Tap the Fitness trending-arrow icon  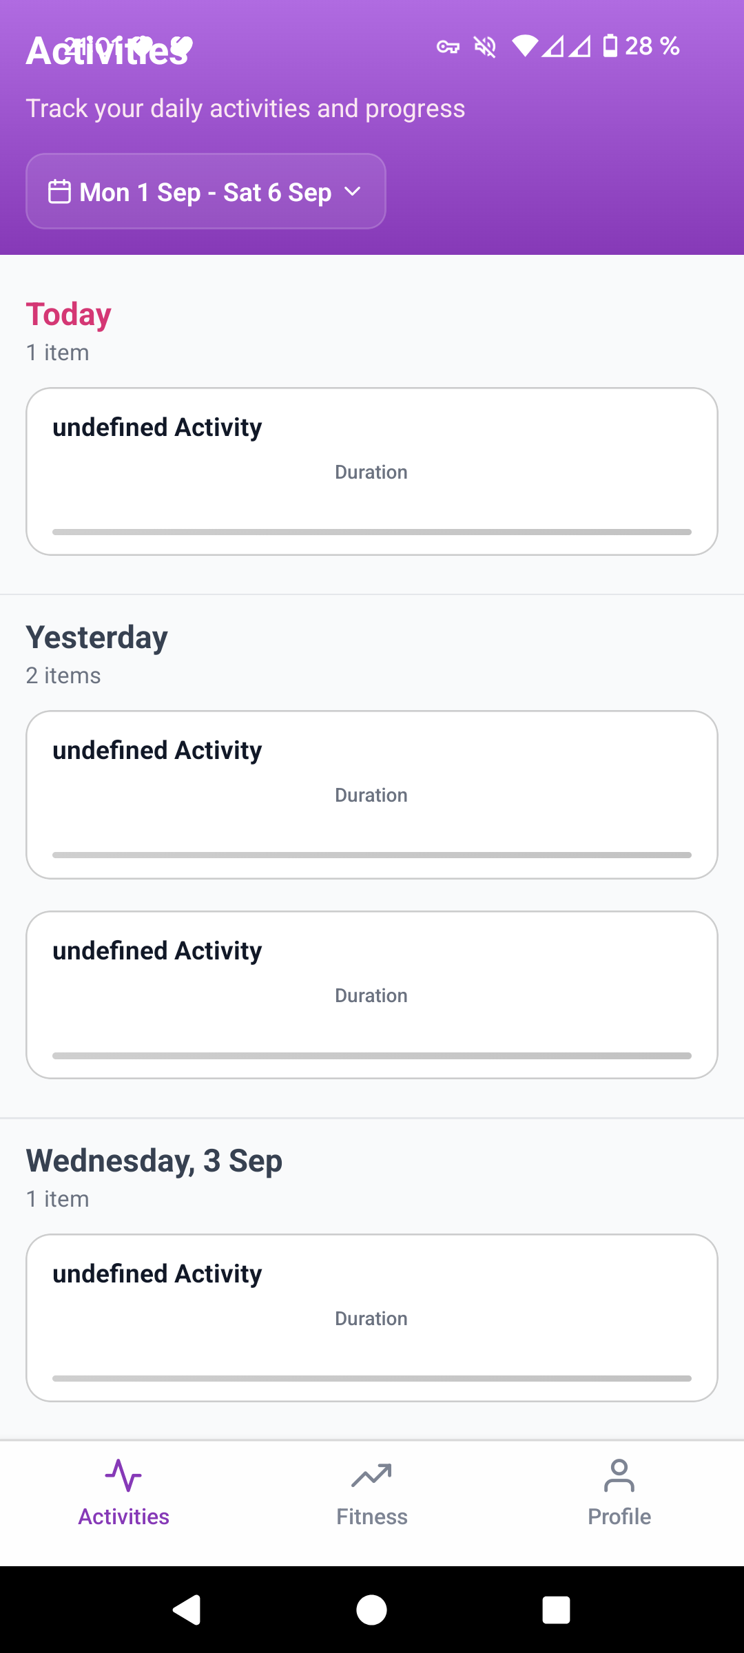[371, 1475]
